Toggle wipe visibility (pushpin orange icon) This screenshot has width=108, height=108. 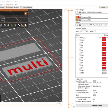pyautogui.click(x=5, y=25)
